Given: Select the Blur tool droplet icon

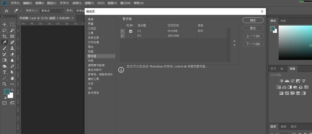Looking at the screenshot, I should click(12, 60).
